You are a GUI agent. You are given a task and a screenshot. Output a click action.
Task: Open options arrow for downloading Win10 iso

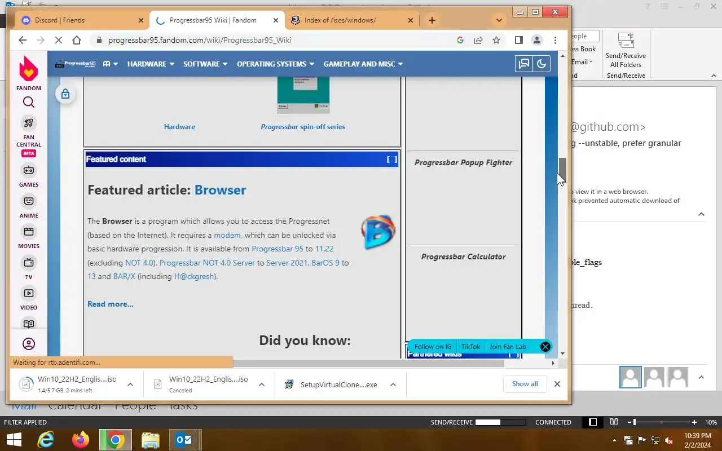[130, 384]
